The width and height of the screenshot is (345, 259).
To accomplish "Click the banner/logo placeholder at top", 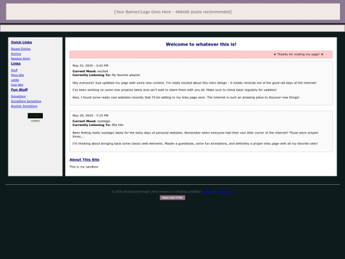I will (x=173, y=12).
